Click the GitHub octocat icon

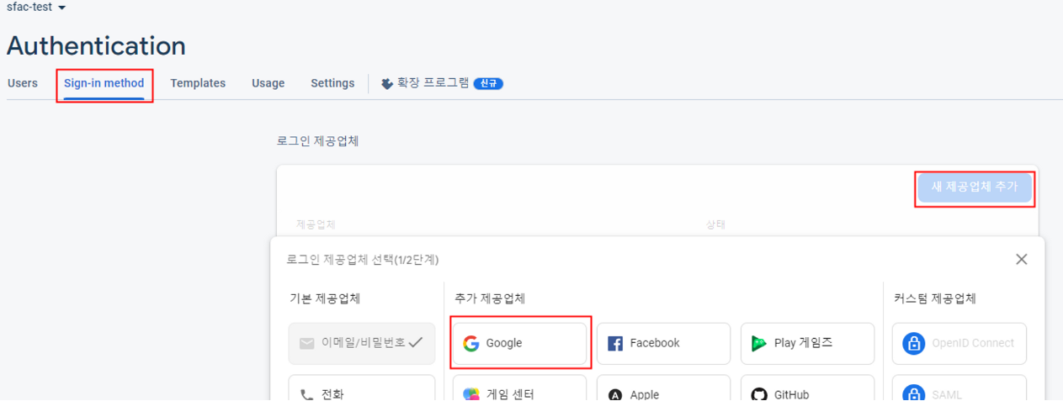pyautogui.click(x=759, y=395)
